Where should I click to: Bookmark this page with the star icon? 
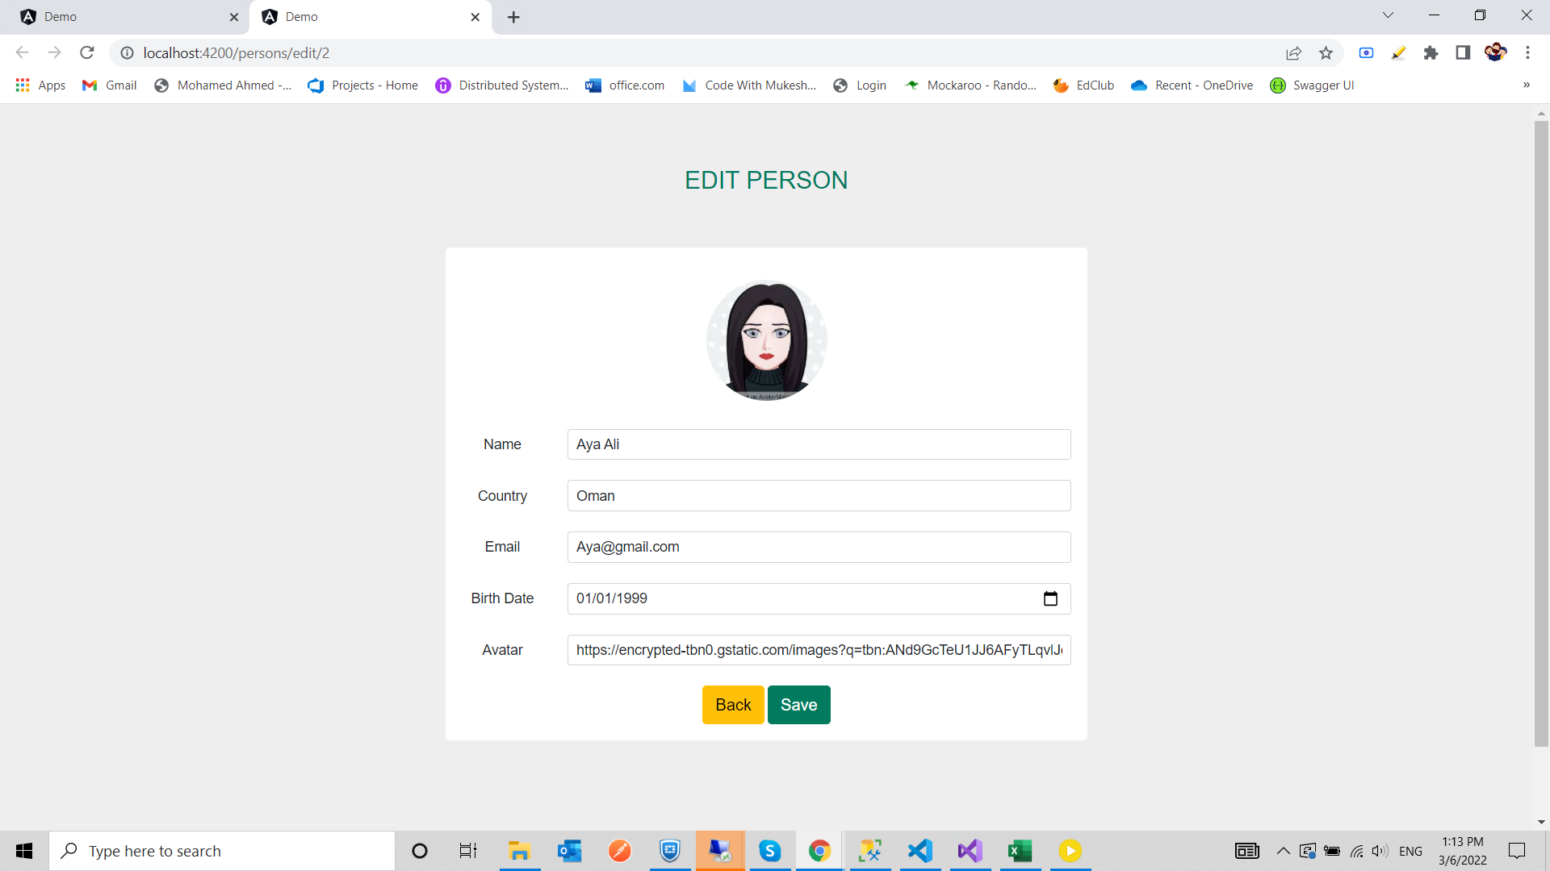pyautogui.click(x=1326, y=52)
